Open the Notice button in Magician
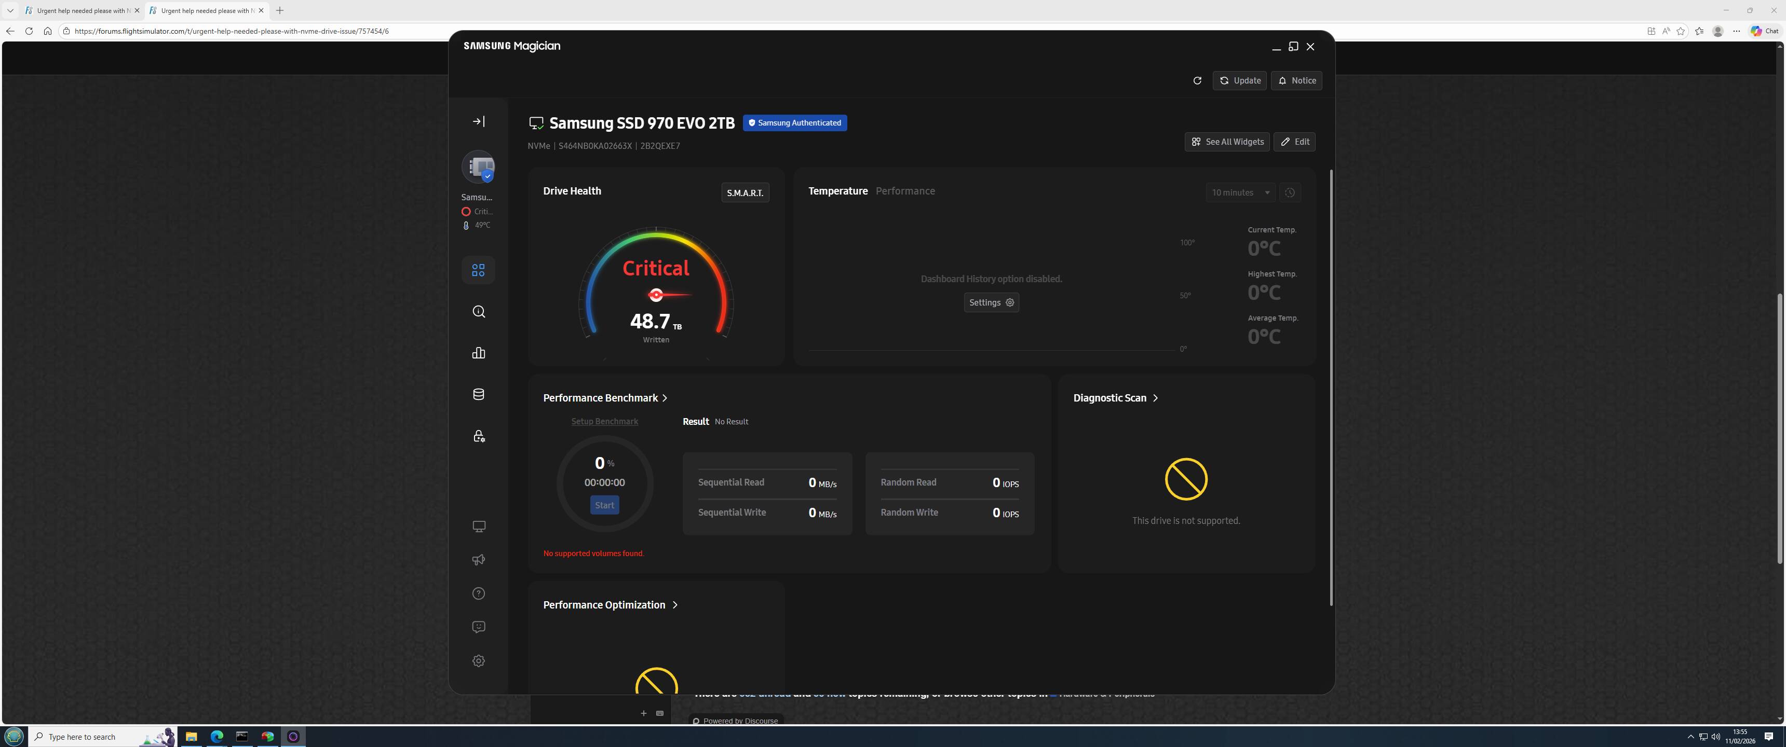 (1296, 80)
